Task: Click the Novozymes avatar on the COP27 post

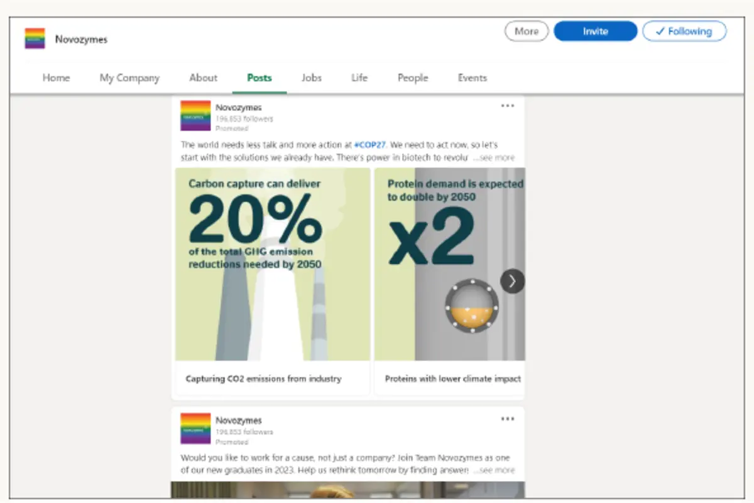Action: (195, 116)
